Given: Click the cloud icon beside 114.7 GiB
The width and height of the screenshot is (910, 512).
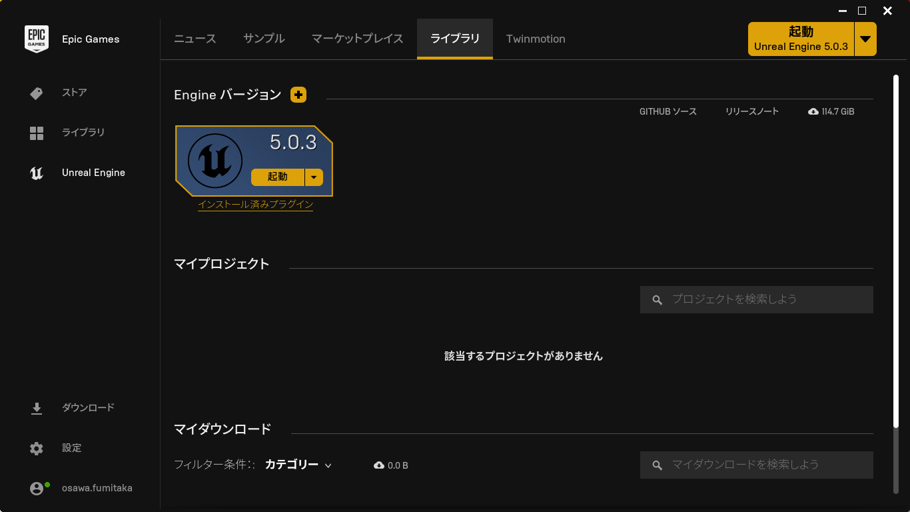Looking at the screenshot, I should (813, 111).
